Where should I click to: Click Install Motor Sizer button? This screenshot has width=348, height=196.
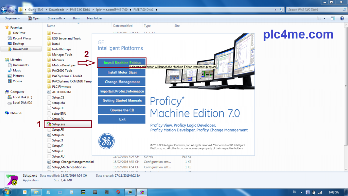122,72
